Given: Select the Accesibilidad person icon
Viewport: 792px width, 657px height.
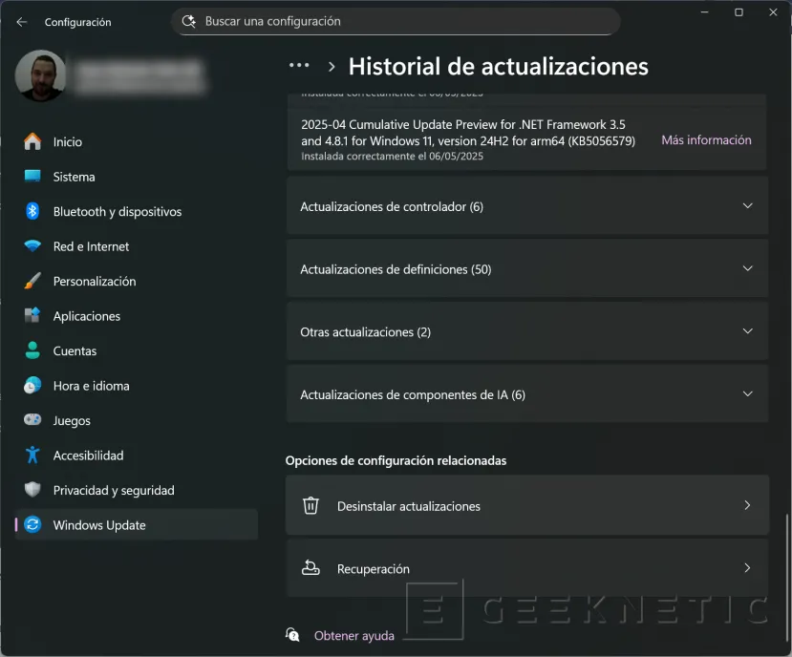Looking at the screenshot, I should (32, 456).
